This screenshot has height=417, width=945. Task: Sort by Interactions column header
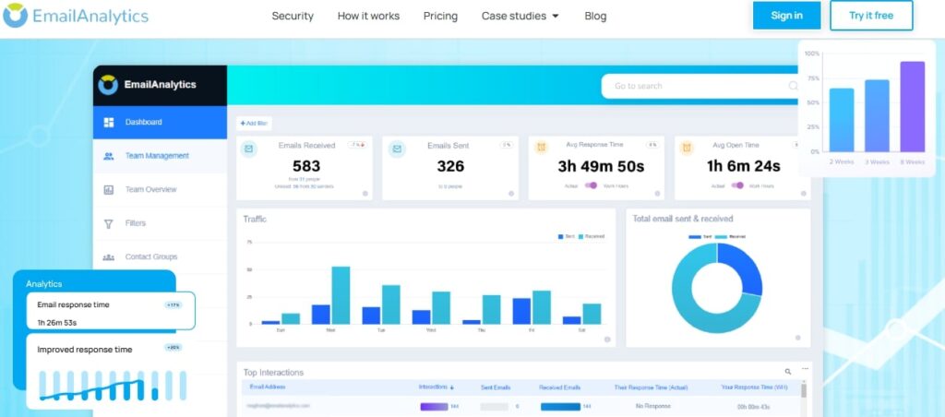(437, 387)
